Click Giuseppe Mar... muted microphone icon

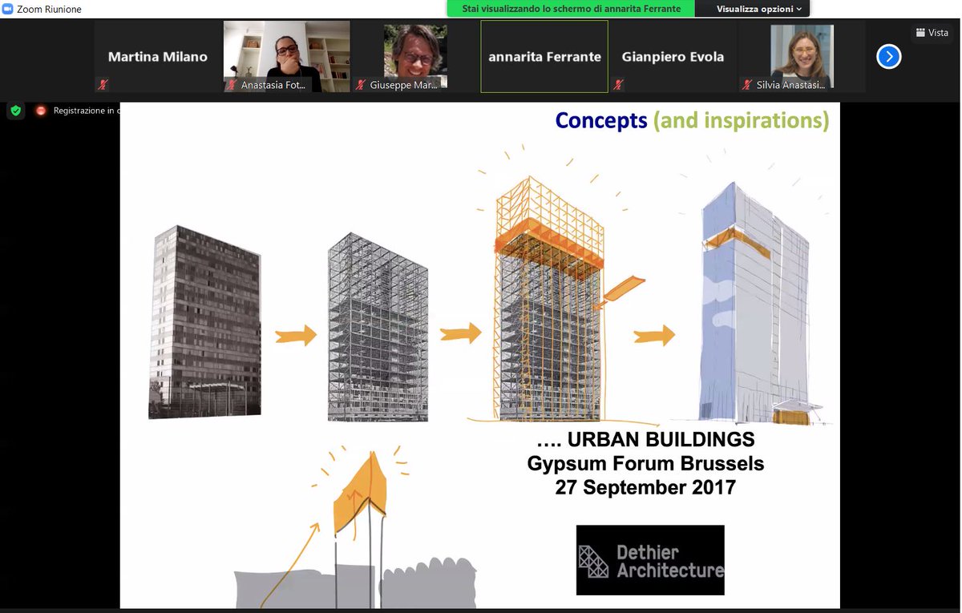361,84
